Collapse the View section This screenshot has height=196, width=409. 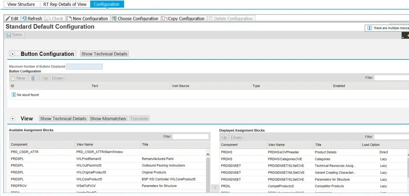13,118
